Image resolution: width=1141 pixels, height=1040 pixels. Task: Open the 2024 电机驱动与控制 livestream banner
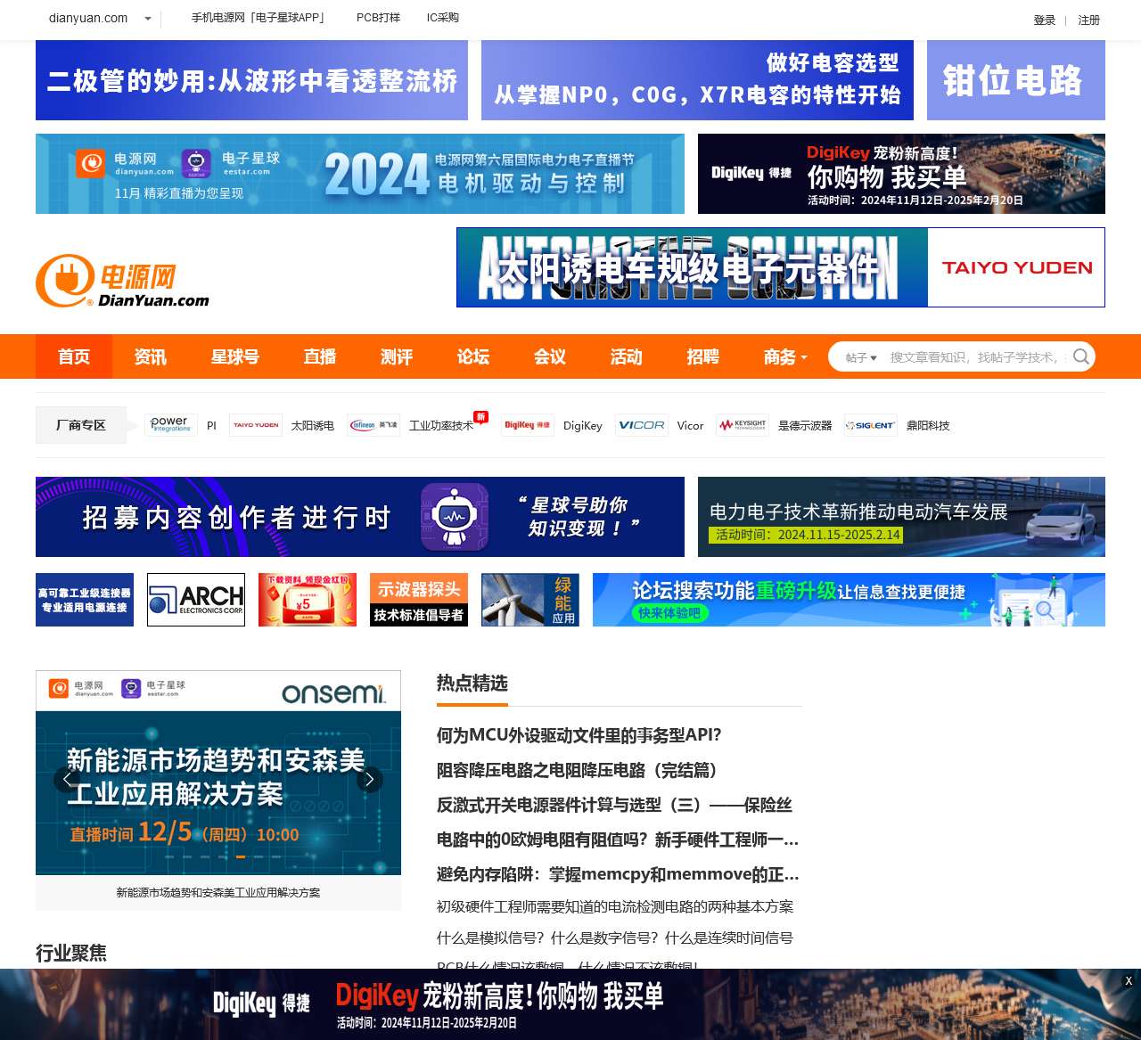coord(360,174)
